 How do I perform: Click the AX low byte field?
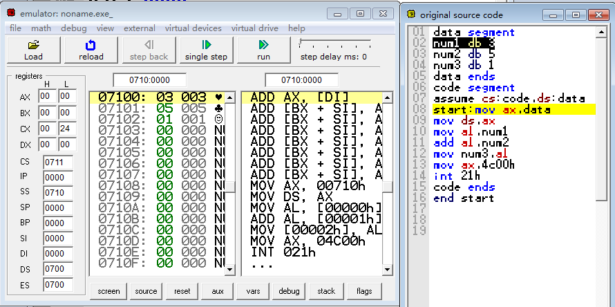68,96
